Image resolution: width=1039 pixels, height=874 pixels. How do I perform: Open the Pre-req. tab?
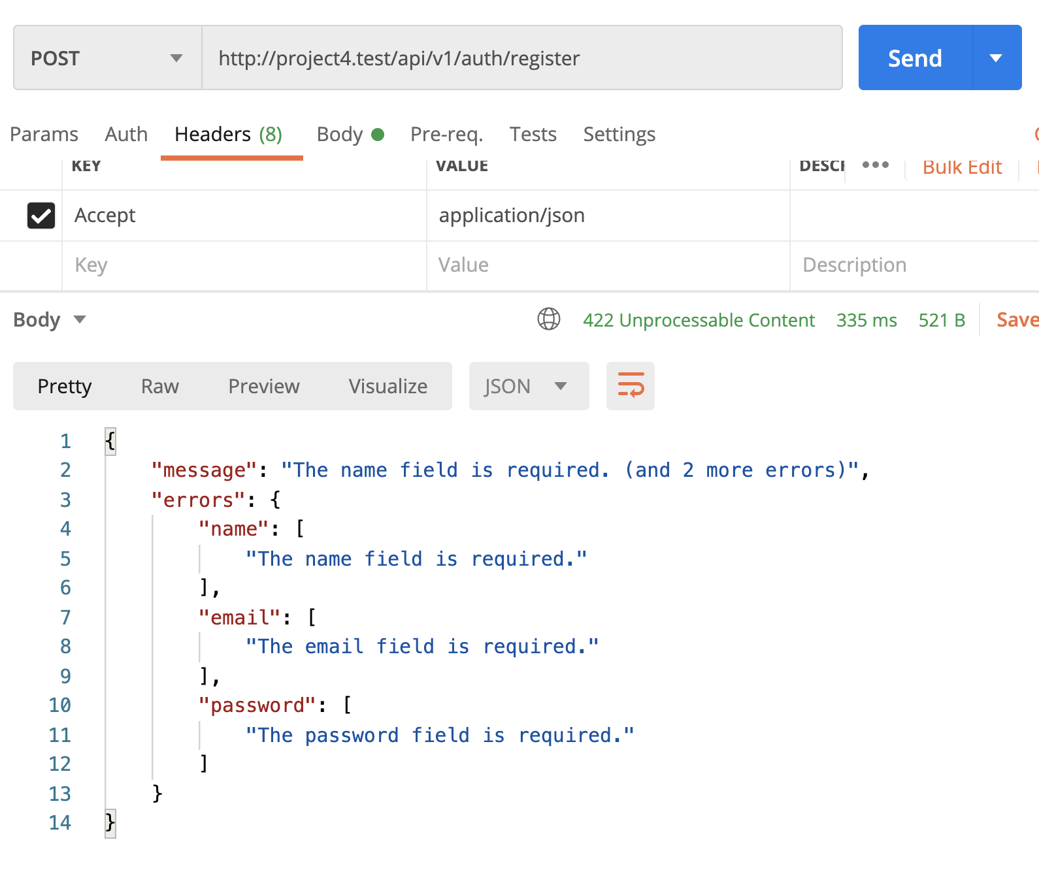(447, 134)
